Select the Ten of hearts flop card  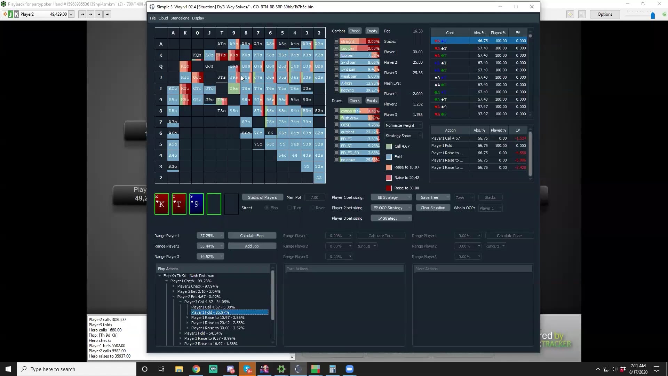pos(178,204)
